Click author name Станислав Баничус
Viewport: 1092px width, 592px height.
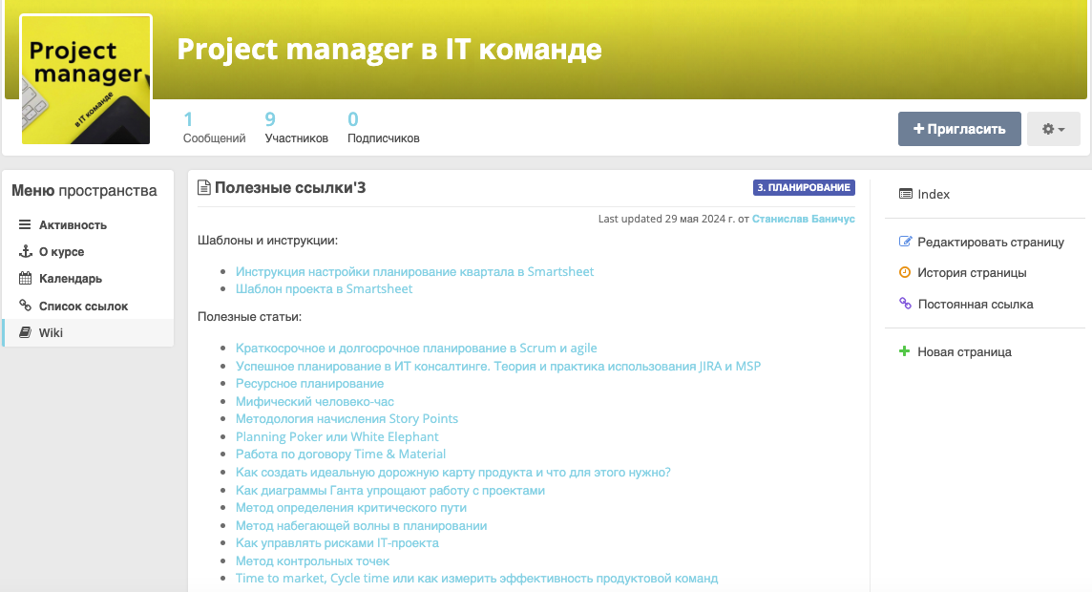pyautogui.click(x=803, y=219)
